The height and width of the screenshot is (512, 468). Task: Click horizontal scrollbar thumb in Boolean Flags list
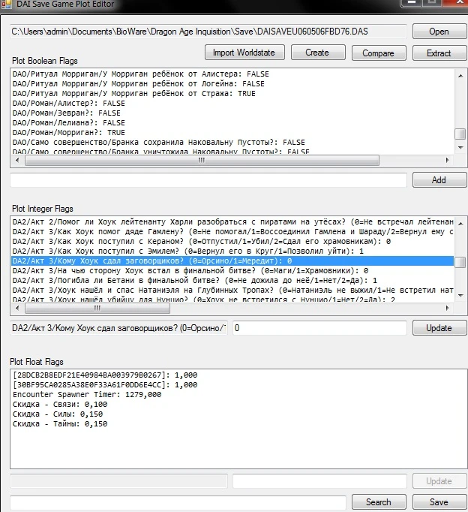click(x=202, y=160)
